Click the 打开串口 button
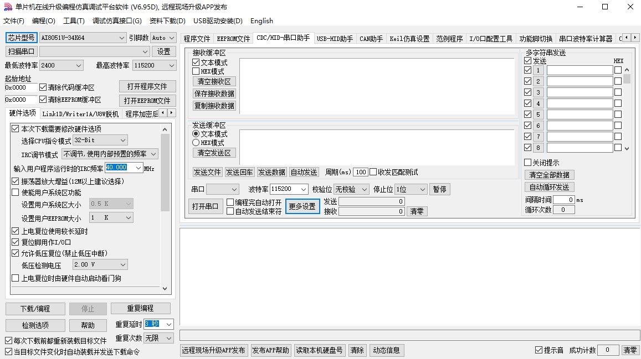This screenshot has width=641, height=359. [x=205, y=206]
